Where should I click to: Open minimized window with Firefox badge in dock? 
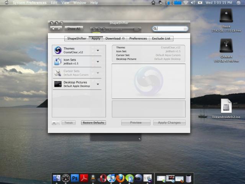[x=179, y=179]
